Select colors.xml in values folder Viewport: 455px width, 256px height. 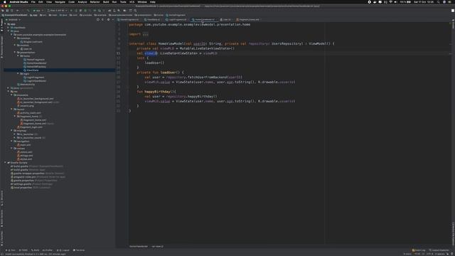(x=26, y=151)
